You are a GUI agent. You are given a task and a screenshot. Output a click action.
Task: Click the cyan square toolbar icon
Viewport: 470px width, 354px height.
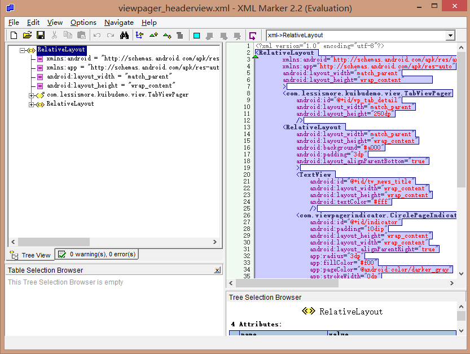pyautogui.click(x=196, y=36)
